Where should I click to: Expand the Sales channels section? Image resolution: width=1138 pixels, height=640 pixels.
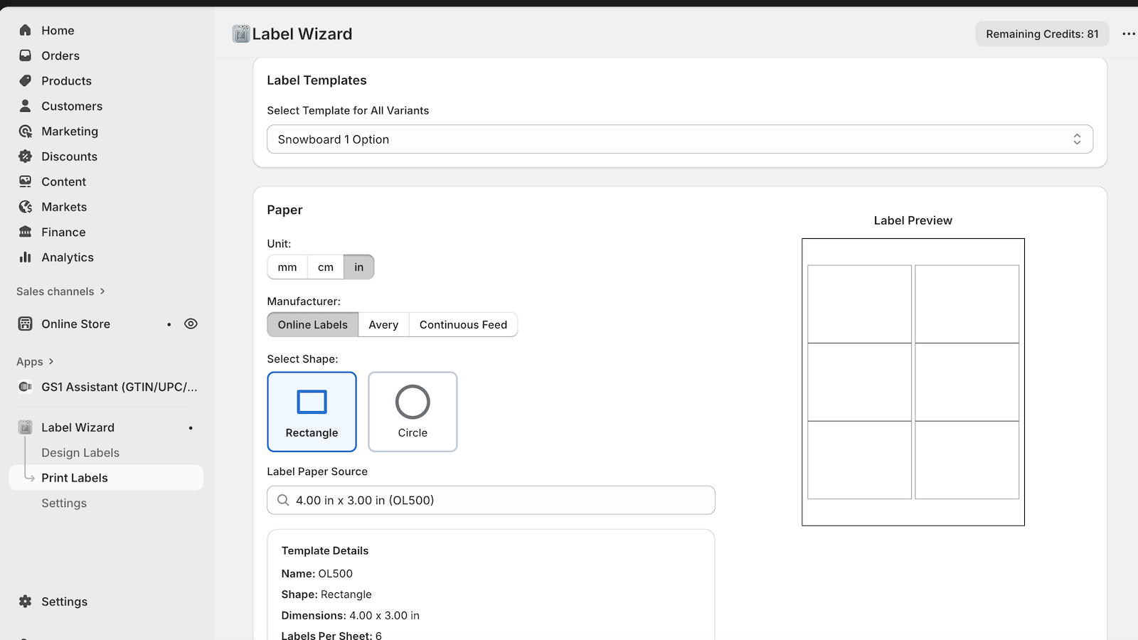tap(60, 291)
